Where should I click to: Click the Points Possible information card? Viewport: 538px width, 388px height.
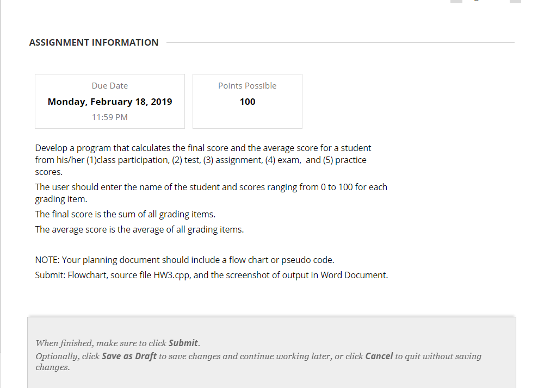click(x=247, y=101)
